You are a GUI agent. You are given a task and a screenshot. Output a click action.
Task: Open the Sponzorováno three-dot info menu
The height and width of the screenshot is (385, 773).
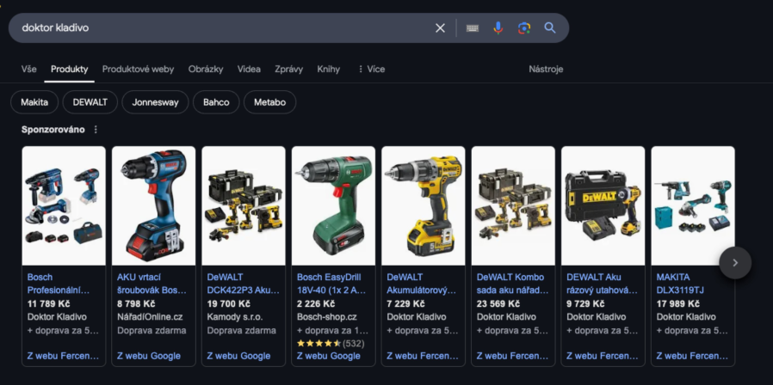[96, 130]
